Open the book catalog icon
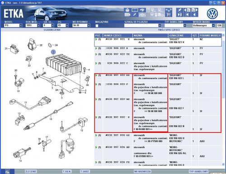This screenshot has width=226, height=174. click(135, 10)
